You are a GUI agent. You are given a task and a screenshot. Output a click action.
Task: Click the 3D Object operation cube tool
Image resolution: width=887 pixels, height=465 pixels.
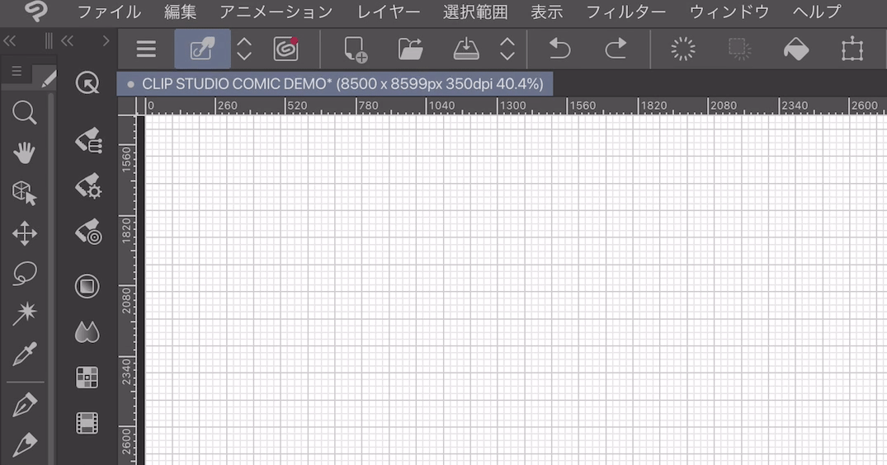[x=24, y=193]
